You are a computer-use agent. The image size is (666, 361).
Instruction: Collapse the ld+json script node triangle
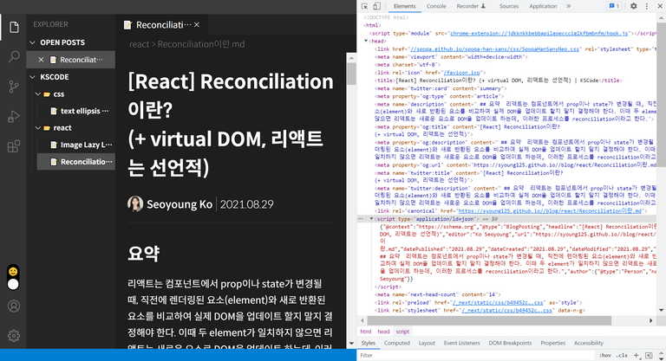371,219
